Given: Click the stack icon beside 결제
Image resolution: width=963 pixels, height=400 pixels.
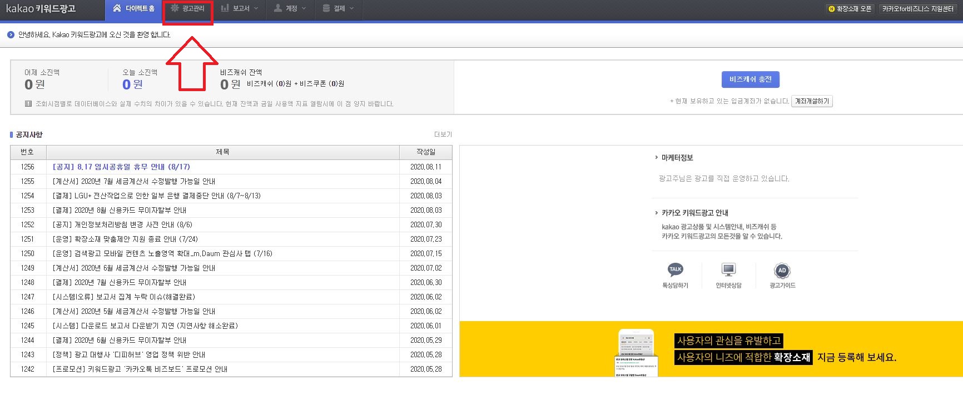Looking at the screenshot, I should [x=326, y=8].
